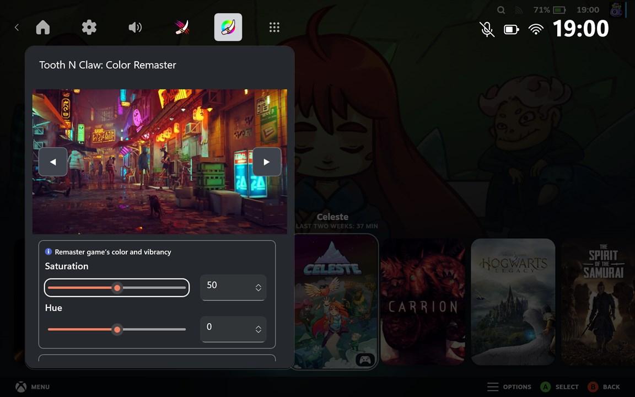The image size is (635, 397).
Task: Click the muted microphone status icon
Action: (x=487, y=29)
